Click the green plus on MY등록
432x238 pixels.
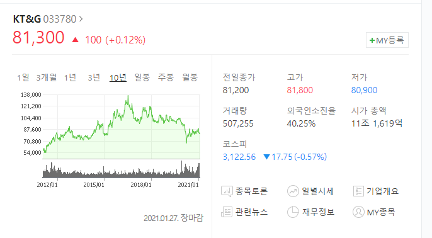coord(372,40)
